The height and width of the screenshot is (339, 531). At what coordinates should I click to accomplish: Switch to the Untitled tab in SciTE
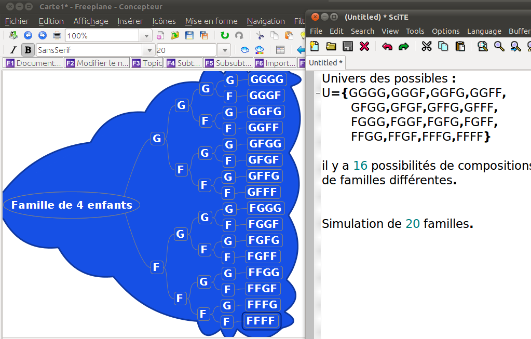point(325,63)
